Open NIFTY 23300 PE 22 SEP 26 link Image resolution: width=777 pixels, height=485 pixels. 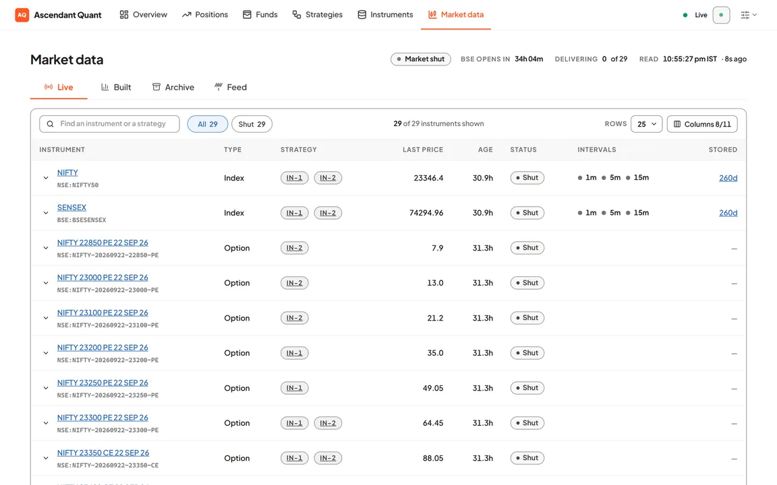tap(103, 418)
